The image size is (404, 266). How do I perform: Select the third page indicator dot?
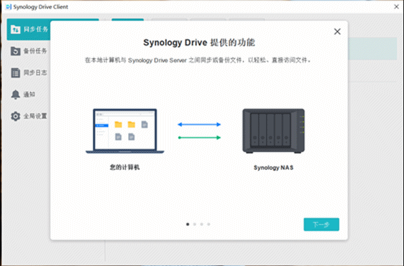tap(201, 224)
